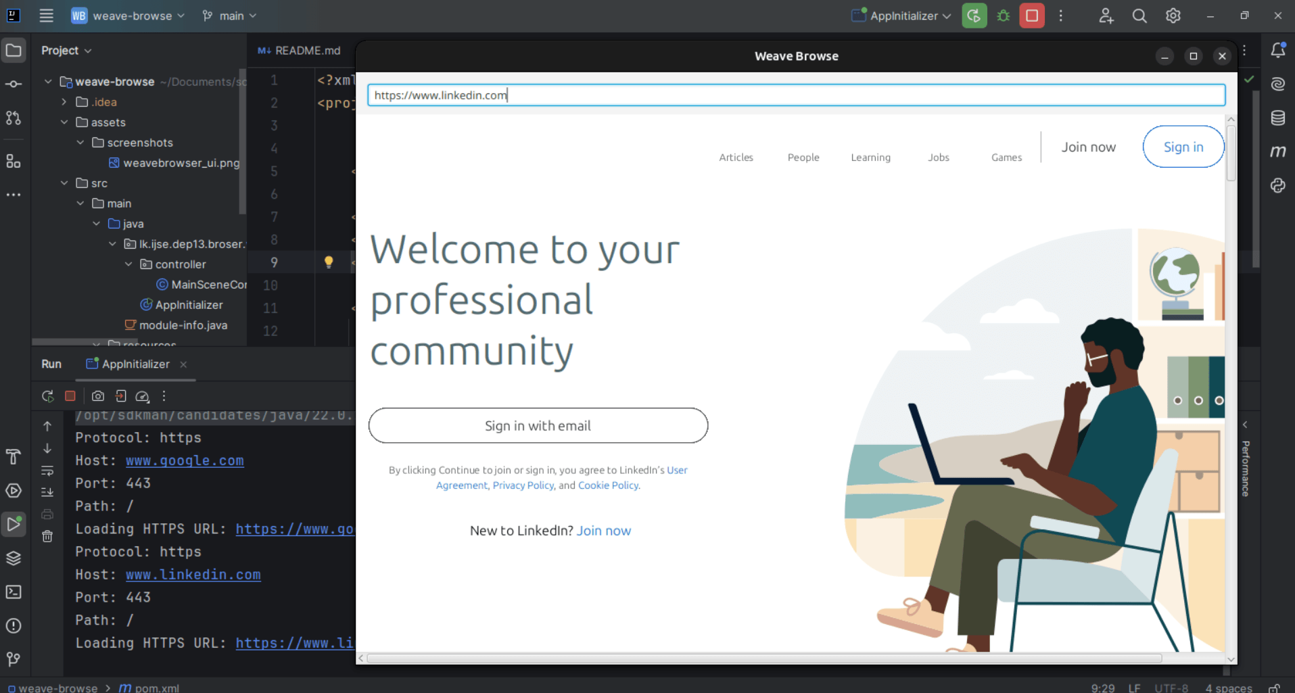Open People in LinkedIn nav
This screenshot has width=1295, height=693.
pyautogui.click(x=803, y=157)
